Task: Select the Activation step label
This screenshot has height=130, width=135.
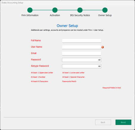Action: click(55, 15)
